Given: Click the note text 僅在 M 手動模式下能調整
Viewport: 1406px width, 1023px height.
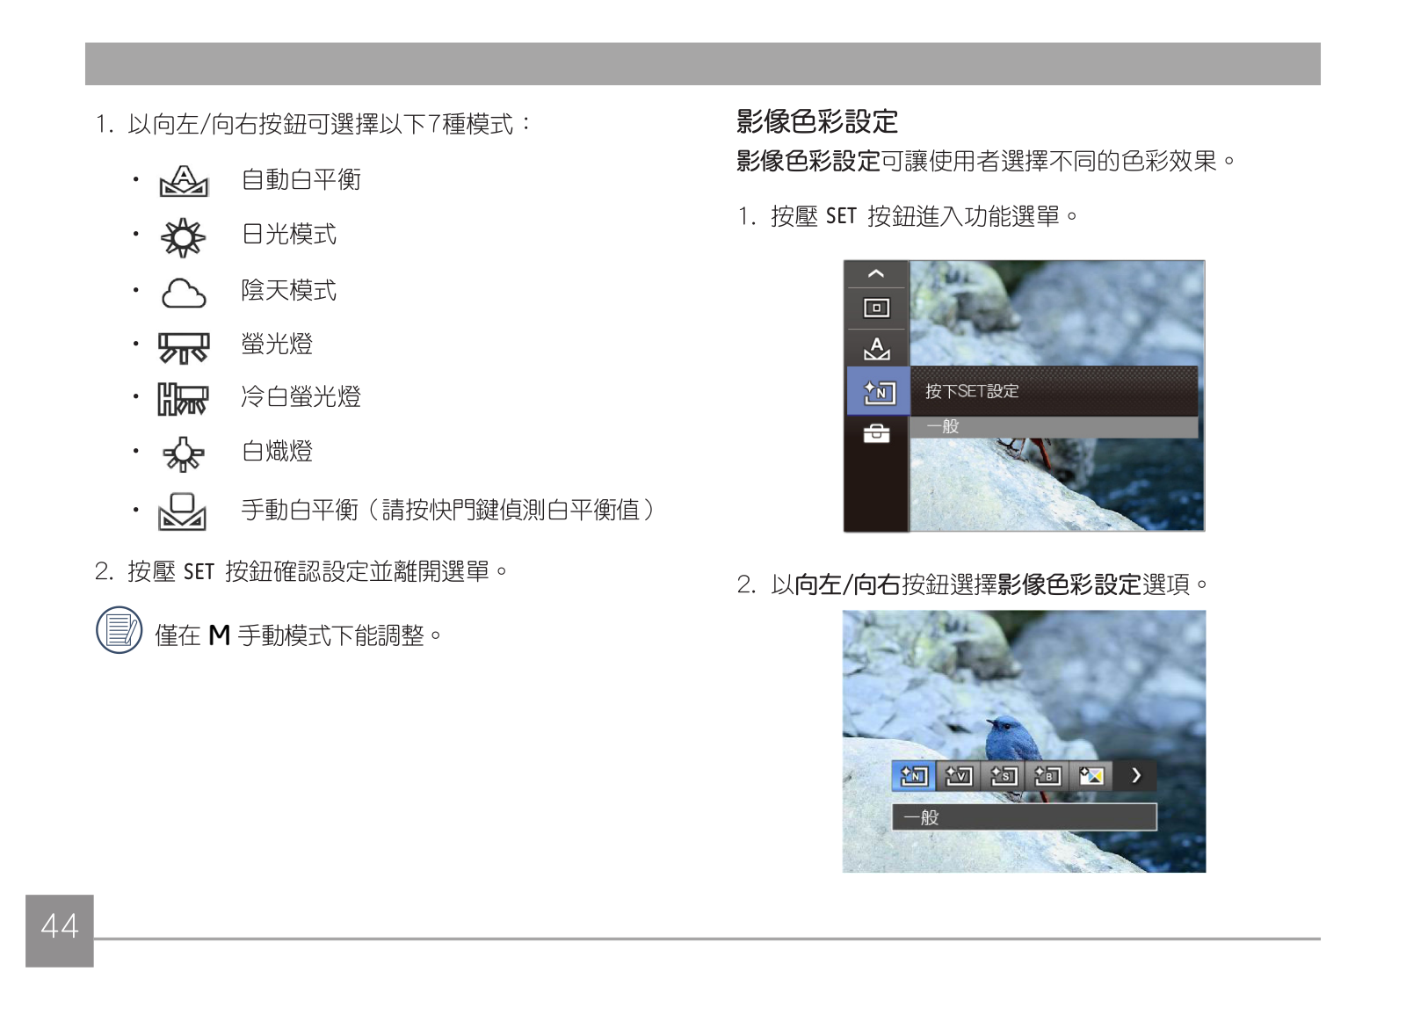Looking at the screenshot, I should 298,635.
